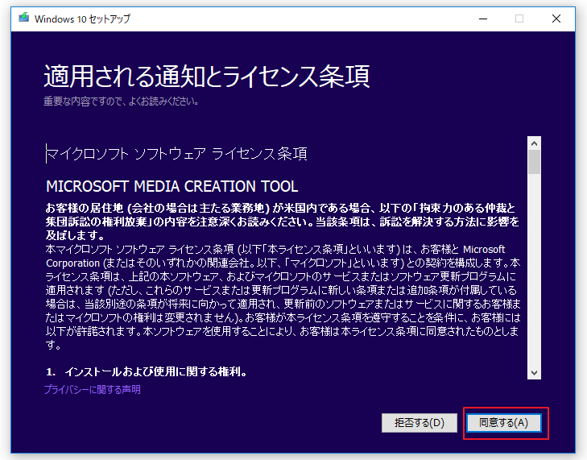Click the scrollbar down arrow
587x460 pixels.
(534, 373)
